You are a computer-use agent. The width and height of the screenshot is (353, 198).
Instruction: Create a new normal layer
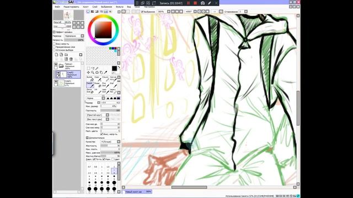(56, 54)
